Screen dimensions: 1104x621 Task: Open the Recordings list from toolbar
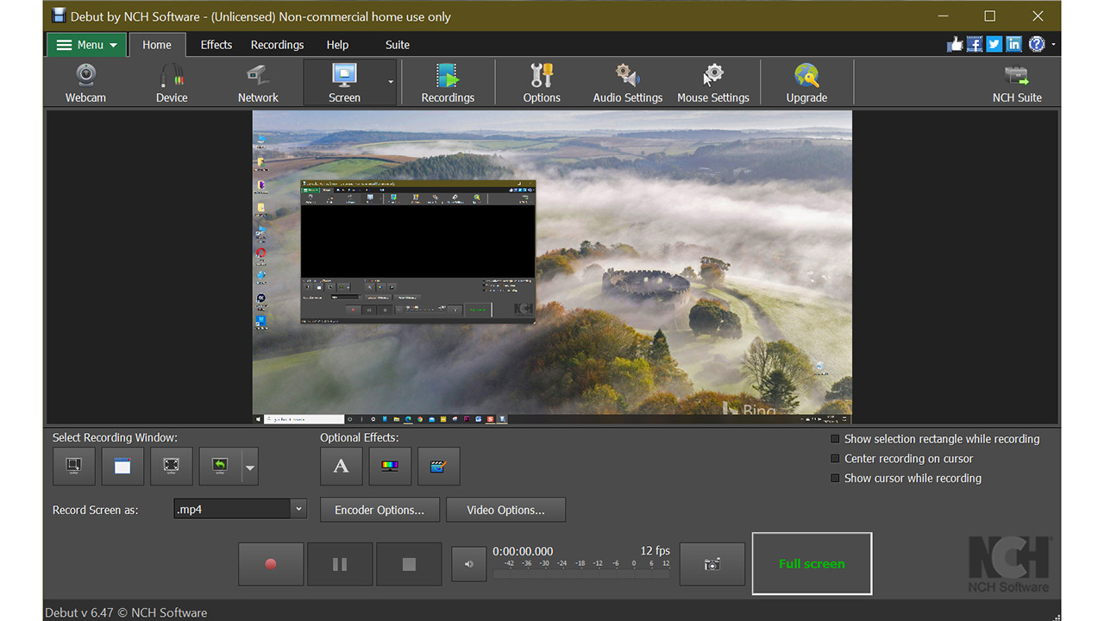click(x=448, y=83)
